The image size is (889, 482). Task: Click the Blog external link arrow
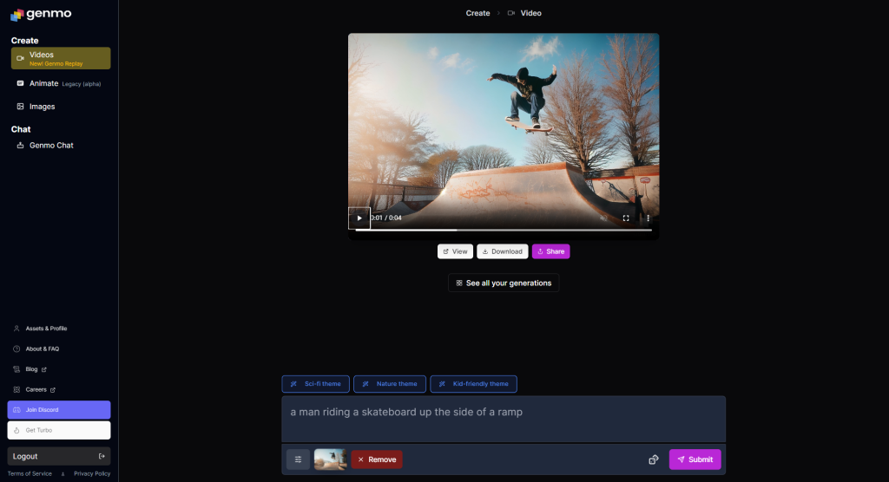click(43, 370)
